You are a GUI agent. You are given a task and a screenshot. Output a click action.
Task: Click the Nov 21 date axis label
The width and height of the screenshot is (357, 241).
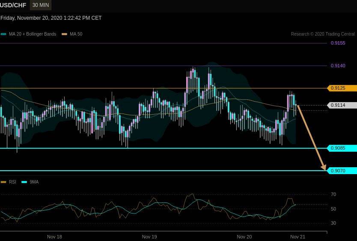pyautogui.click(x=297, y=237)
